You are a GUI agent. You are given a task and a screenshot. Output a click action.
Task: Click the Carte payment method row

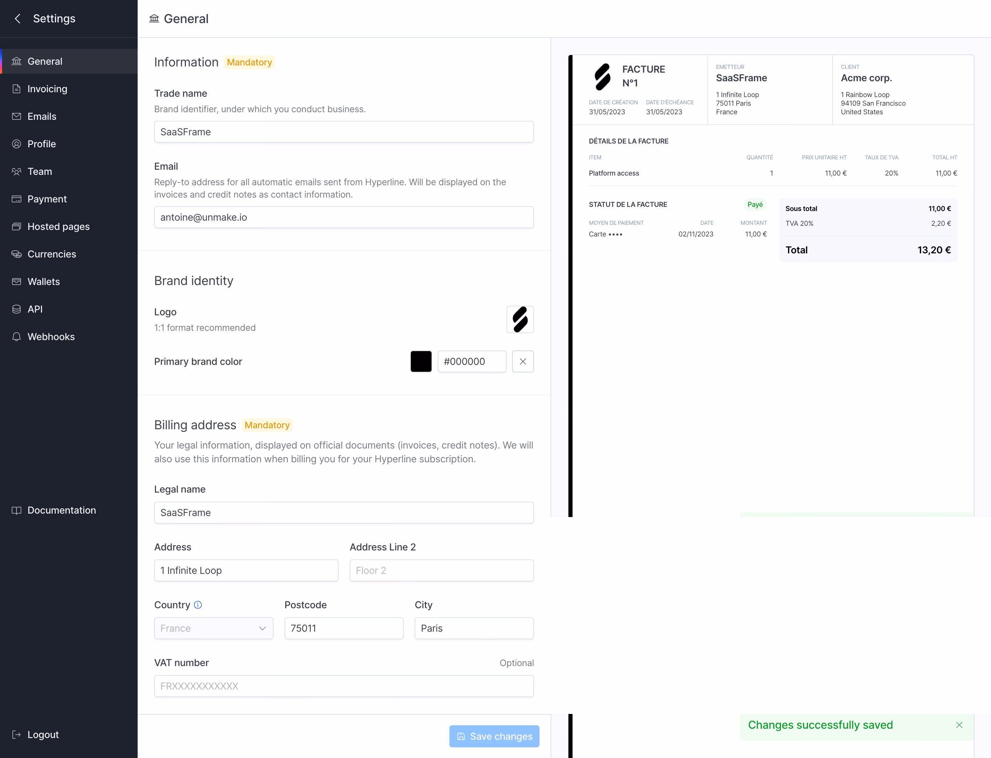[x=678, y=234]
